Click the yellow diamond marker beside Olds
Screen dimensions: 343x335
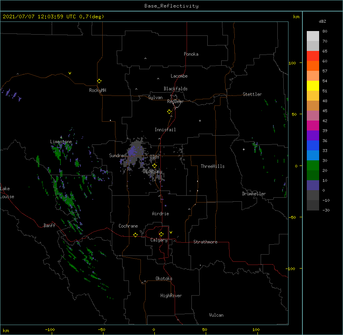[154, 166]
